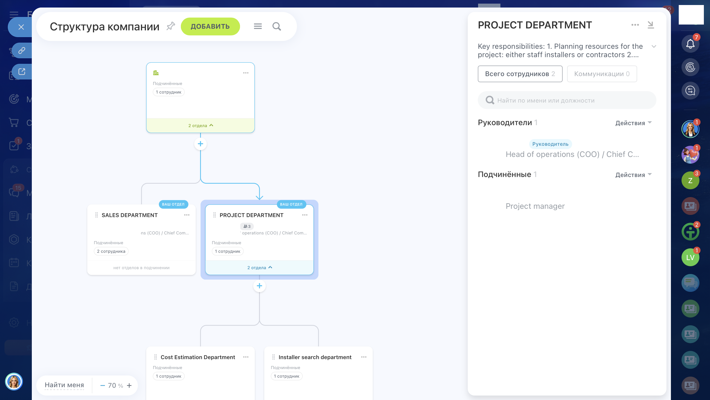Collapse 2 отдела on PROJECT DEPARTMENT card

[x=259, y=268]
